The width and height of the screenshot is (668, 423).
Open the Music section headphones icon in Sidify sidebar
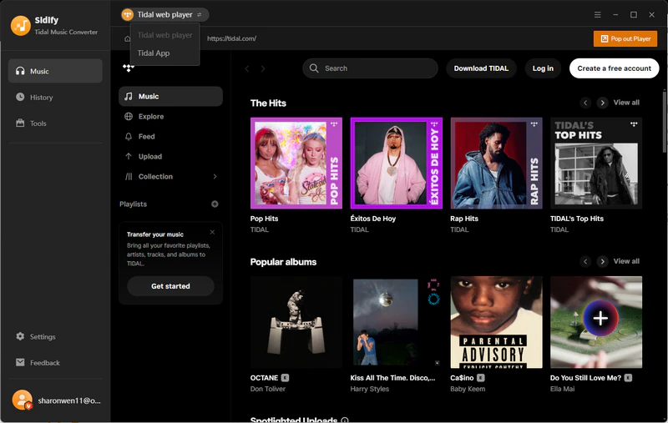tap(20, 71)
